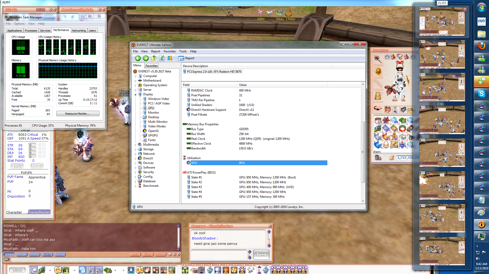The image size is (489, 274).
Task: Click the message text input in BloodyShadow window
Action: [219, 254]
